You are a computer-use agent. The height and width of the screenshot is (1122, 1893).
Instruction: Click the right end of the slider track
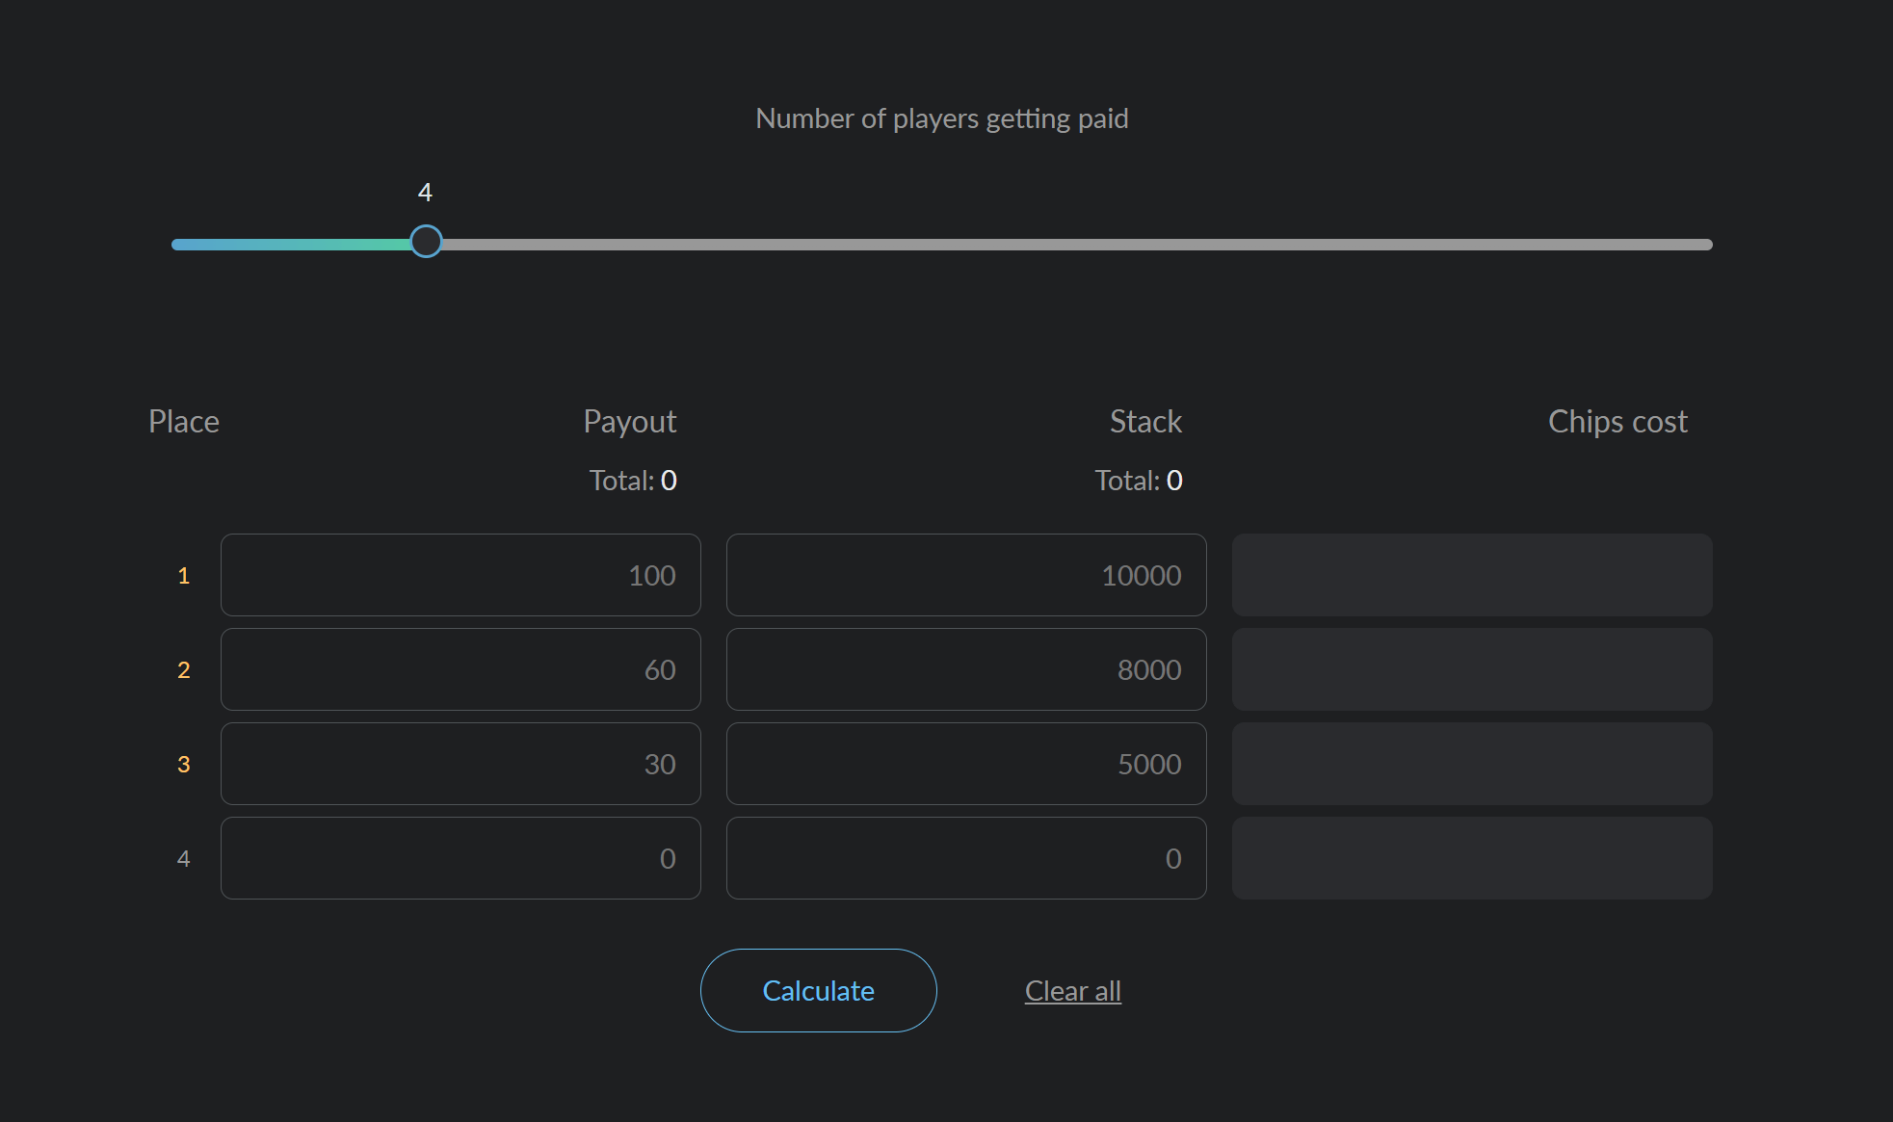(x=1705, y=245)
